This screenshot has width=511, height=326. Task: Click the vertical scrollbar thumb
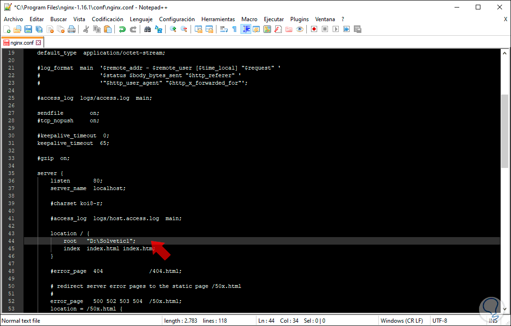pyautogui.click(x=504, y=131)
